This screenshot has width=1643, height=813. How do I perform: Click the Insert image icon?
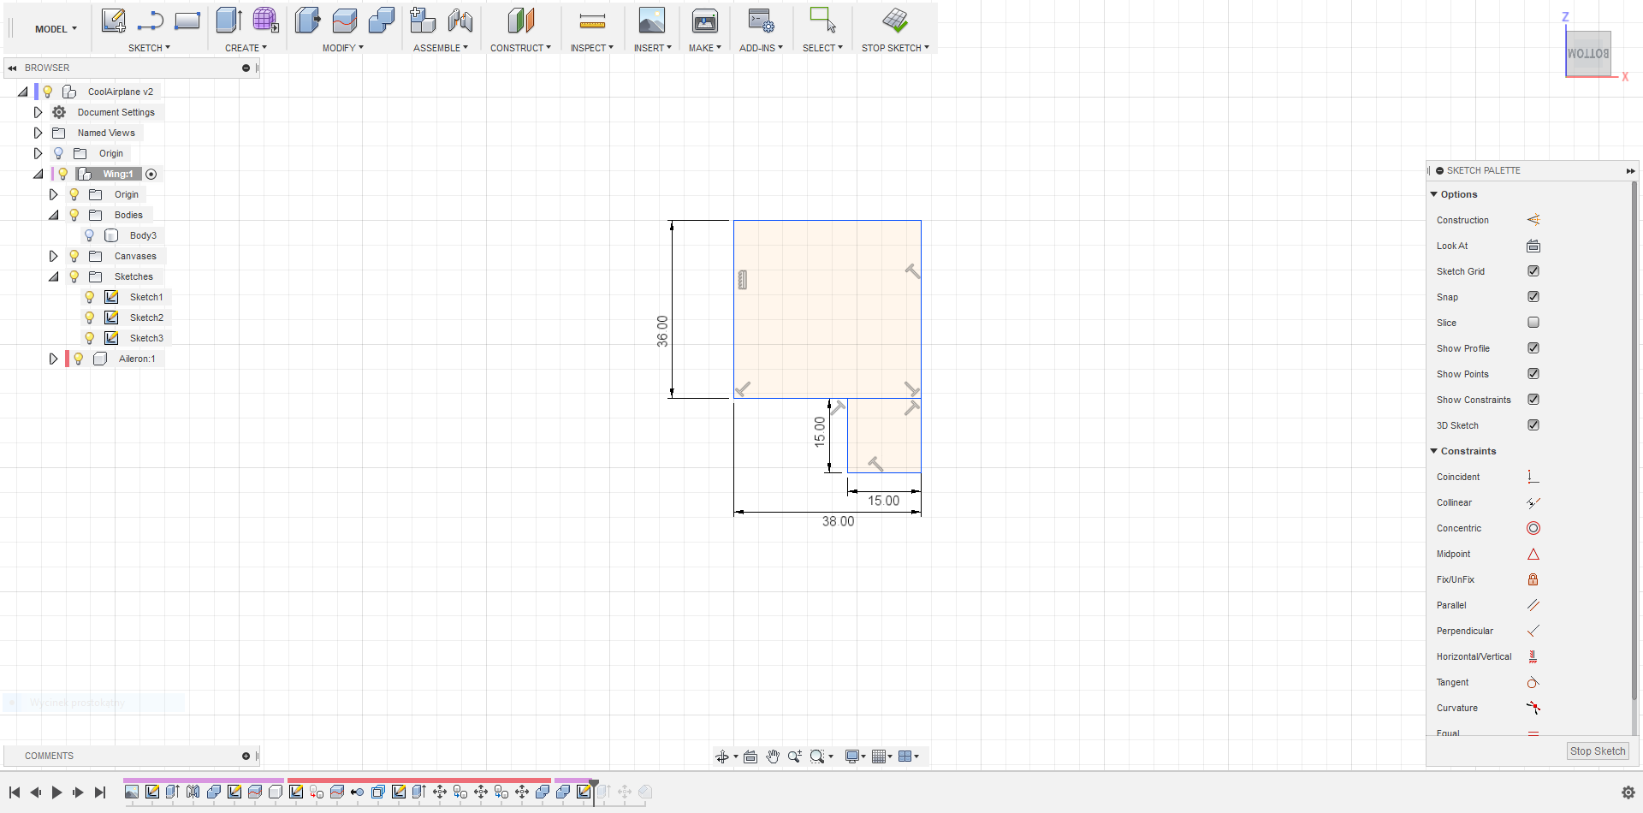click(652, 20)
